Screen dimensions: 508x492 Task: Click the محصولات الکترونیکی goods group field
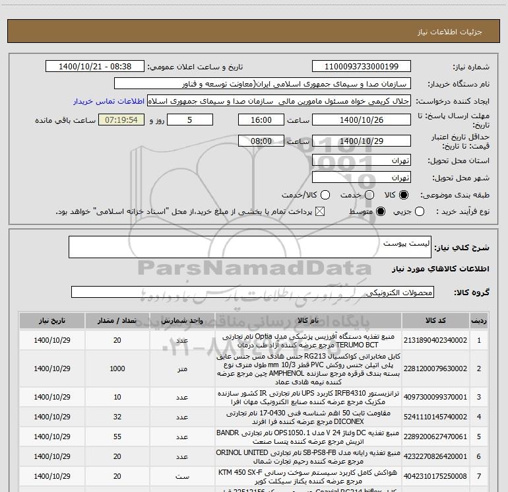tap(253, 292)
